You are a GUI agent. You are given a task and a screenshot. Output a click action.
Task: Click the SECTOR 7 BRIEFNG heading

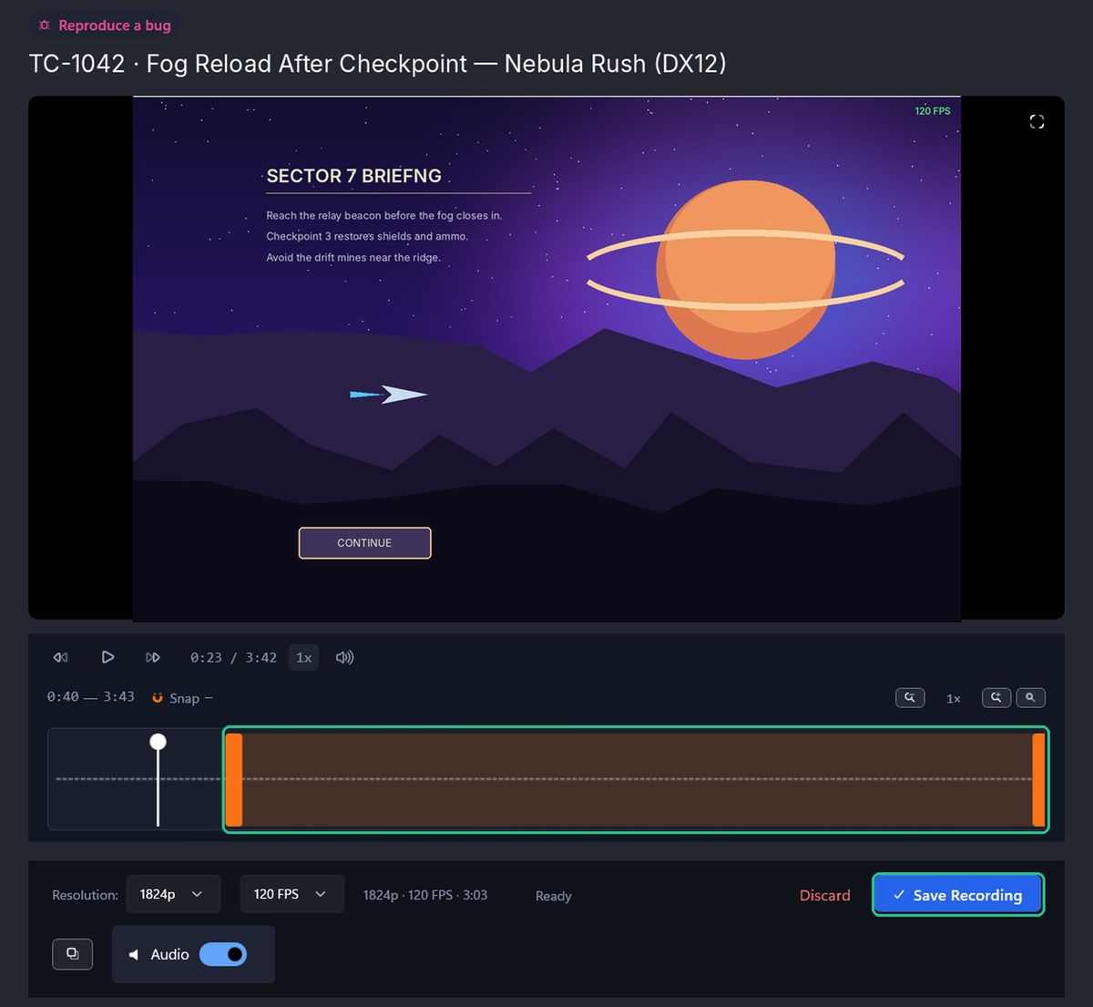click(353, 176)
